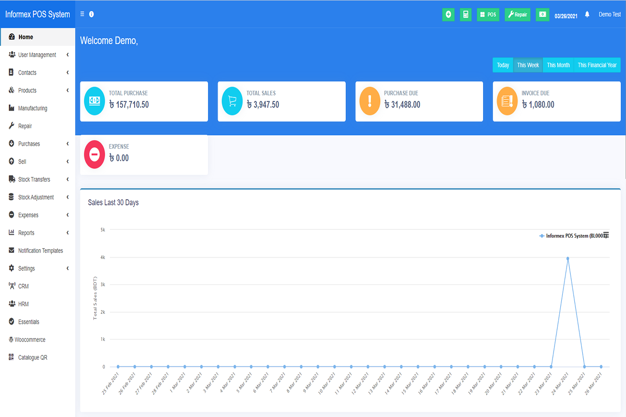The width and height of the screenshot is (626, 417).
Task: Expand the Reports sidebar submenu
Action: (x=26, y=233)
